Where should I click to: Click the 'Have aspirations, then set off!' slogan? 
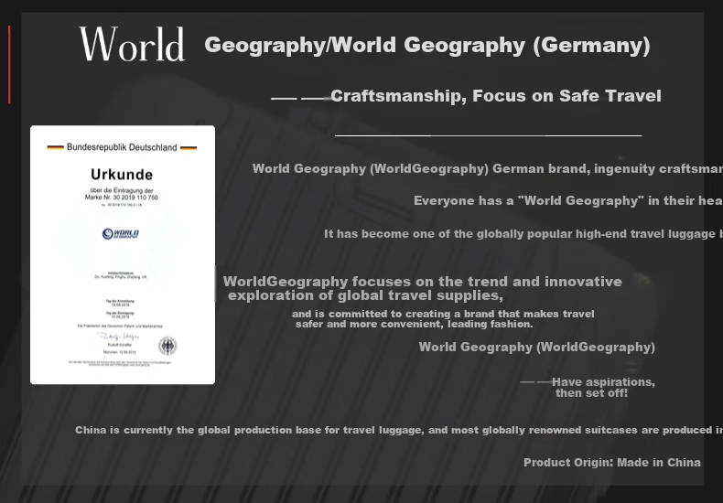pos(603,388)
